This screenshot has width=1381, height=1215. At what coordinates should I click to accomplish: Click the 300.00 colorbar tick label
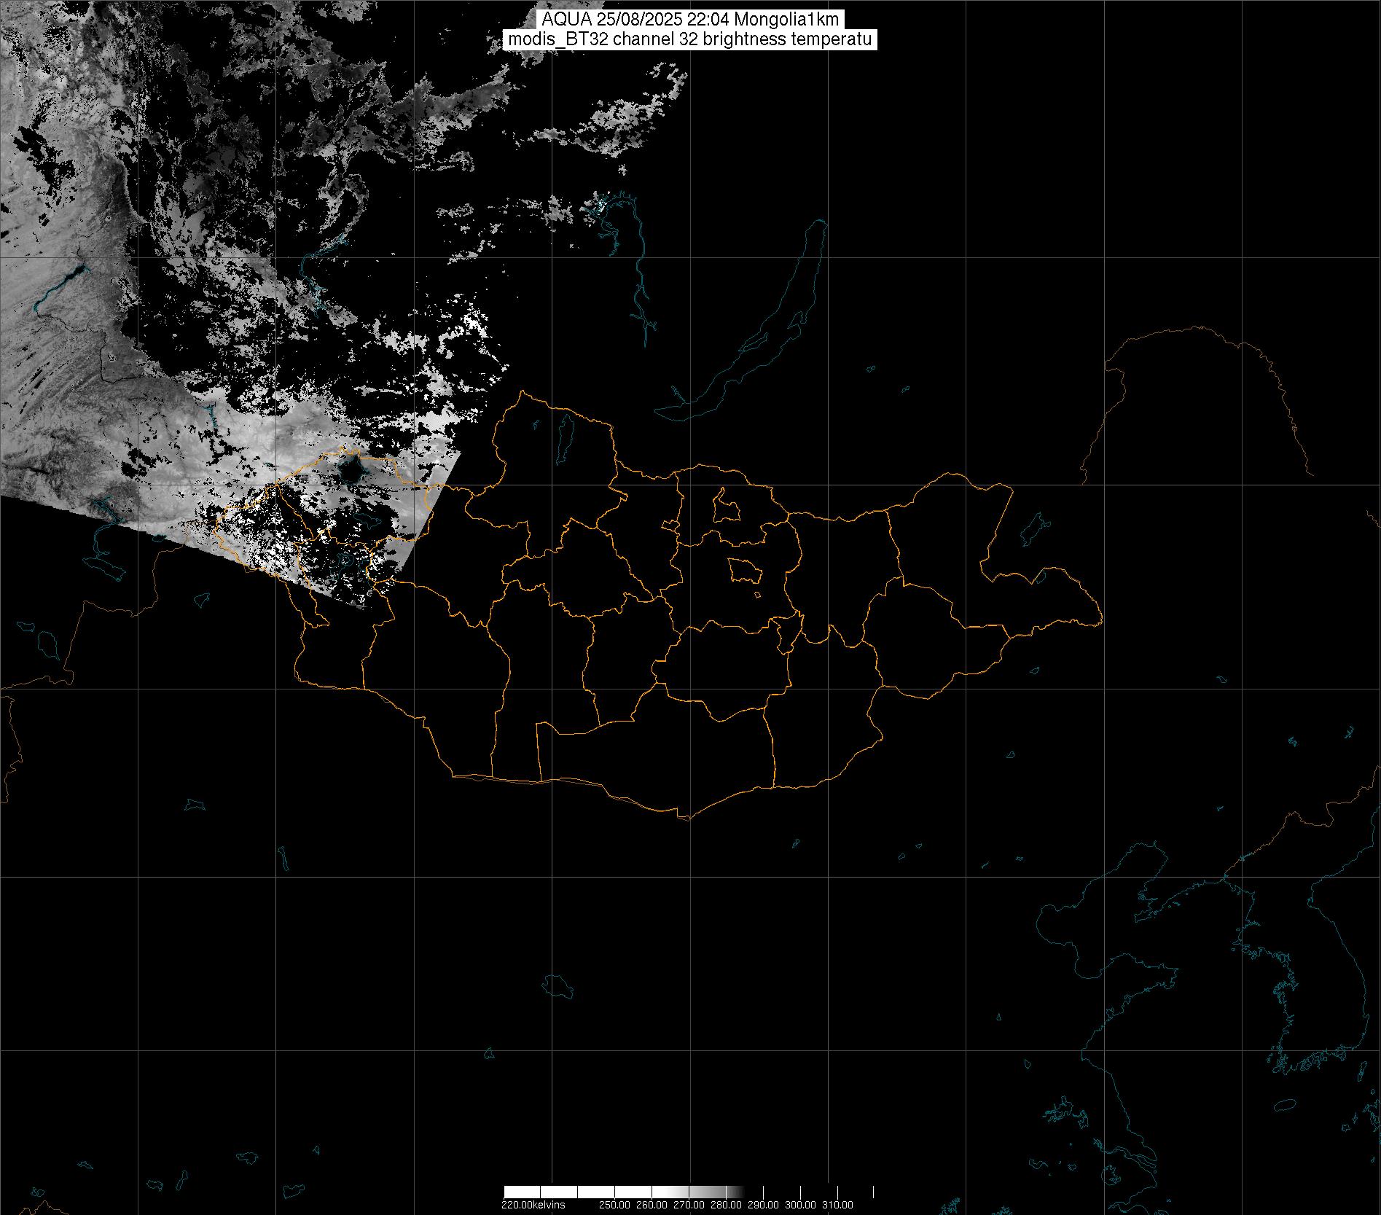[800, 1205]
